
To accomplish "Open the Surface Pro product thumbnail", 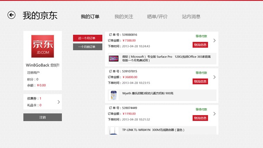I will pos(114,59).
